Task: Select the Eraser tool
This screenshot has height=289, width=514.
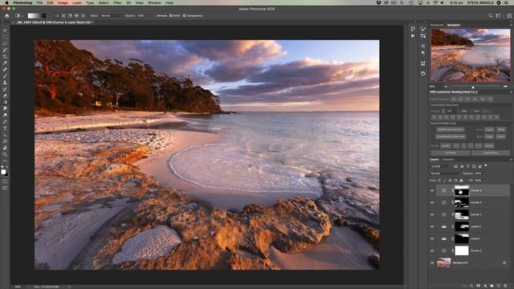Action: [x=5, y=96]
